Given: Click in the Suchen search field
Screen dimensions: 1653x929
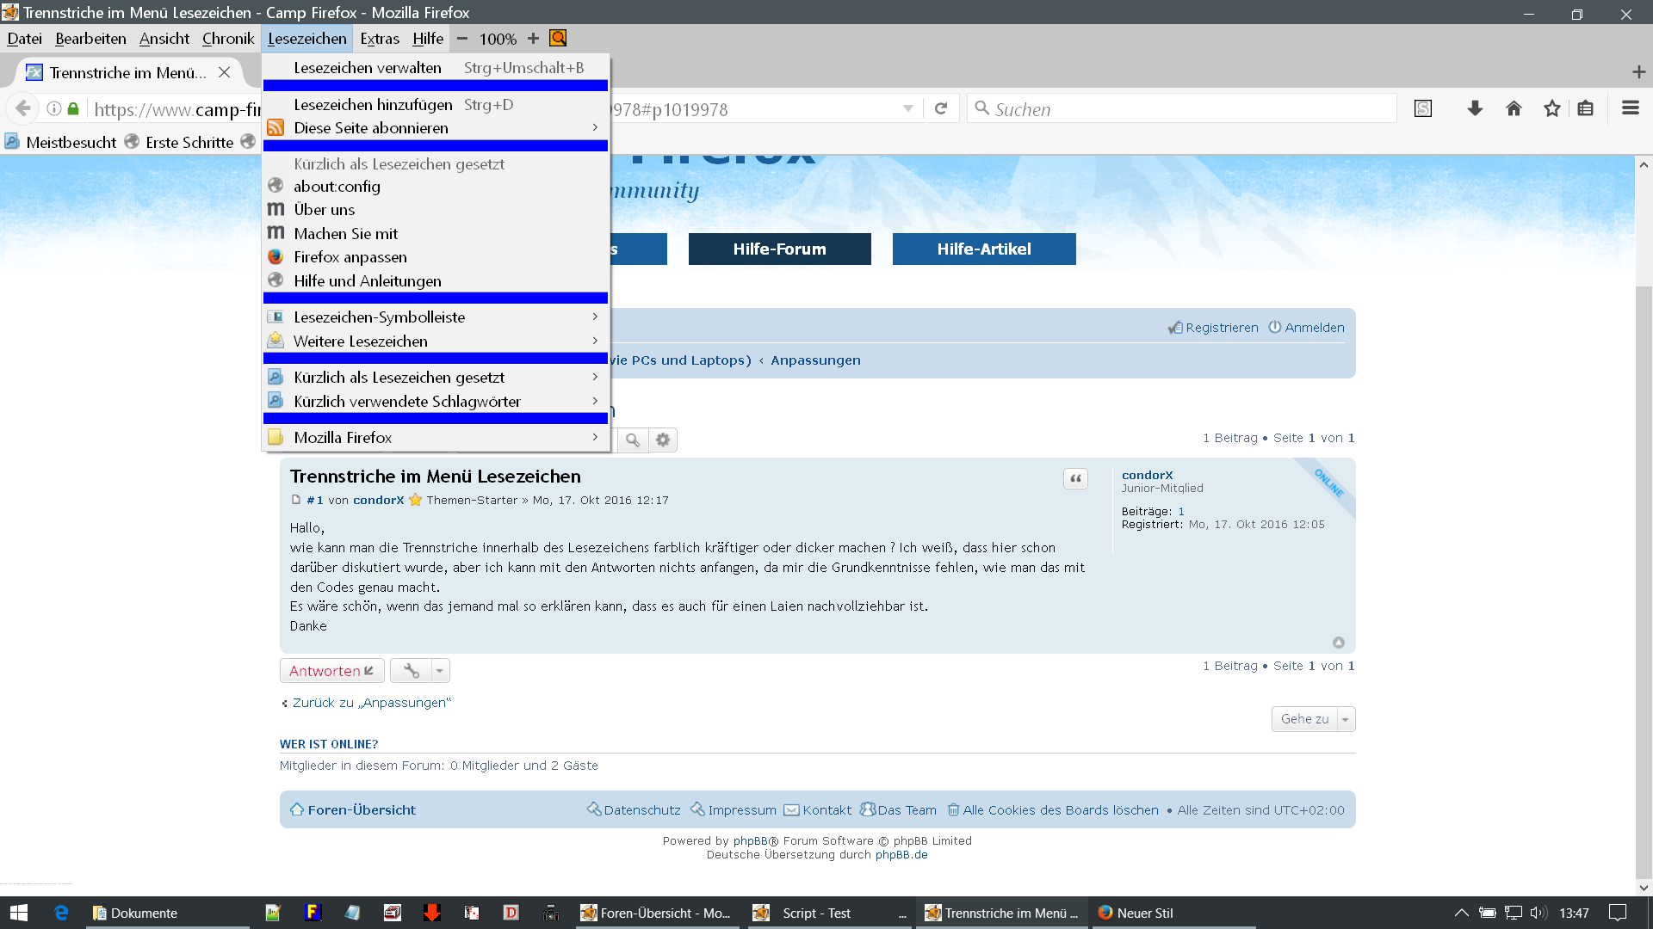Looking at the screenshot, I should coord(1188,109).
